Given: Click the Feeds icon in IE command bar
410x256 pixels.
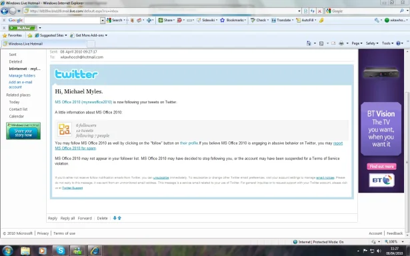Looking at the screenshot, I should click(x=321, y=43).
